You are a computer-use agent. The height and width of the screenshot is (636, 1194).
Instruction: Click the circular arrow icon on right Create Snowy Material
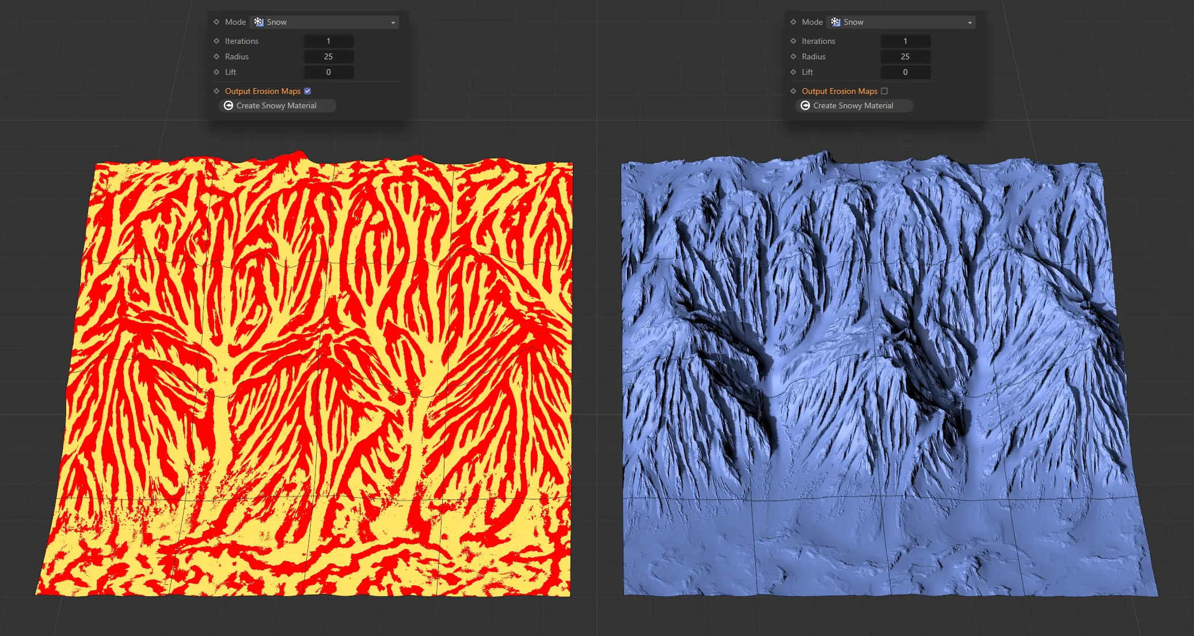point(806,105)
